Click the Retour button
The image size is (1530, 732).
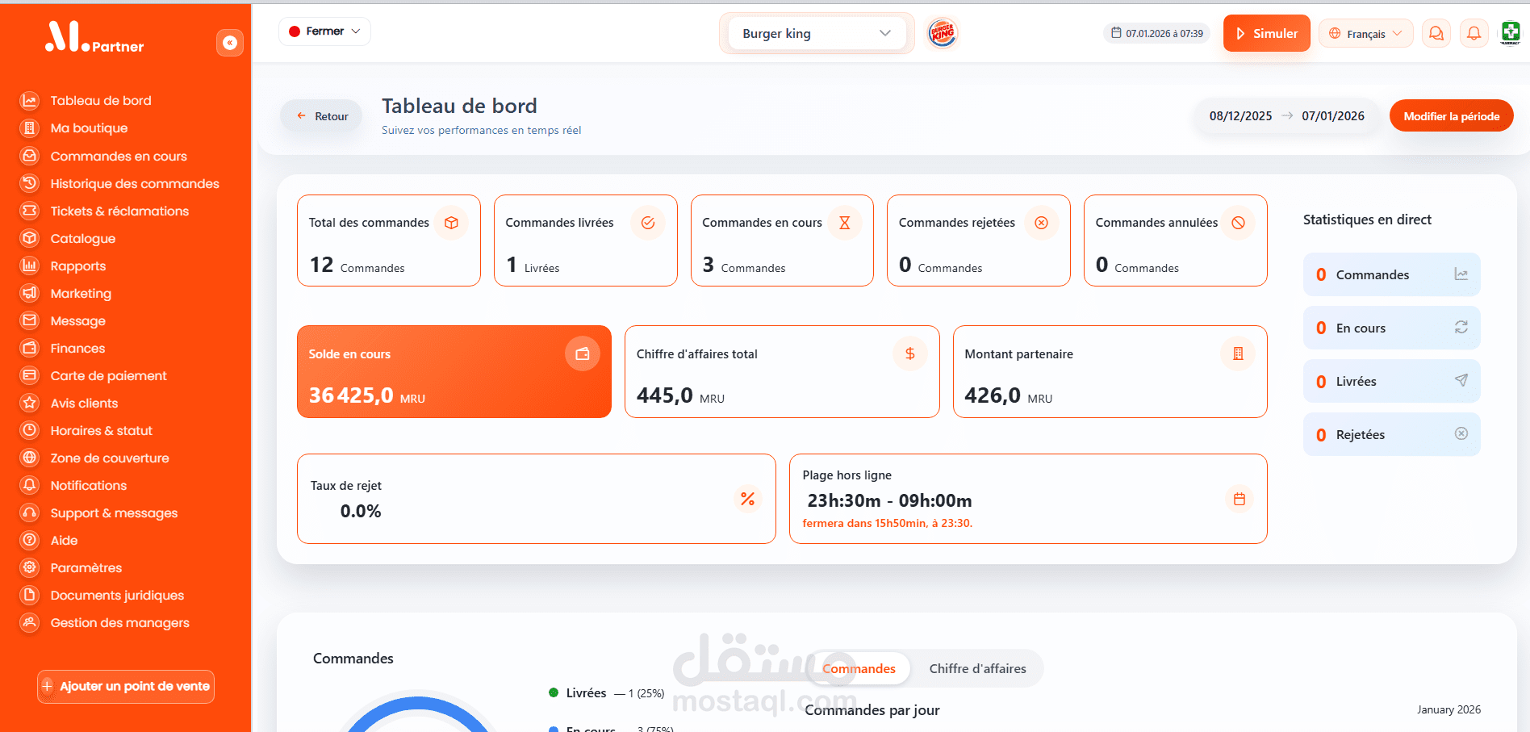point(322,116)
